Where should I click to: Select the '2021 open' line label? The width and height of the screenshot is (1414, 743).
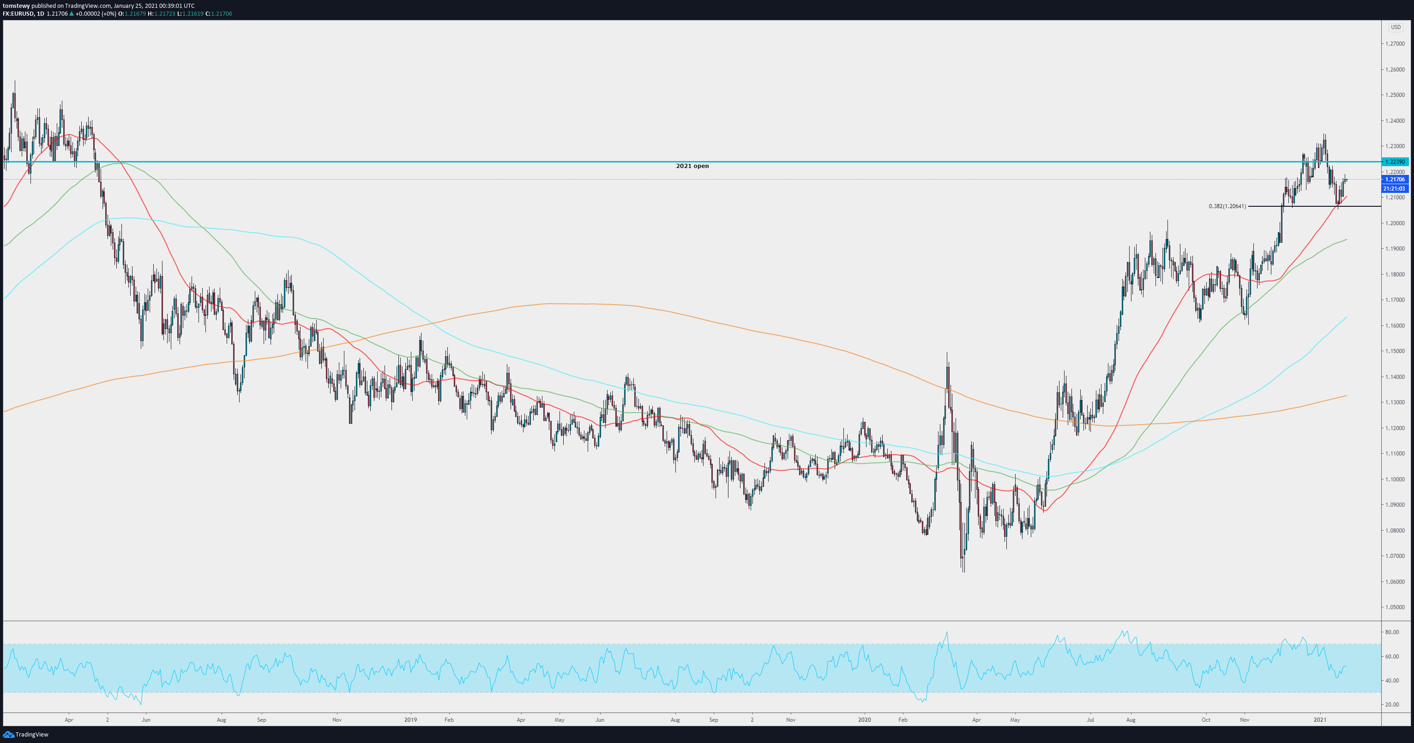point(692,166)
